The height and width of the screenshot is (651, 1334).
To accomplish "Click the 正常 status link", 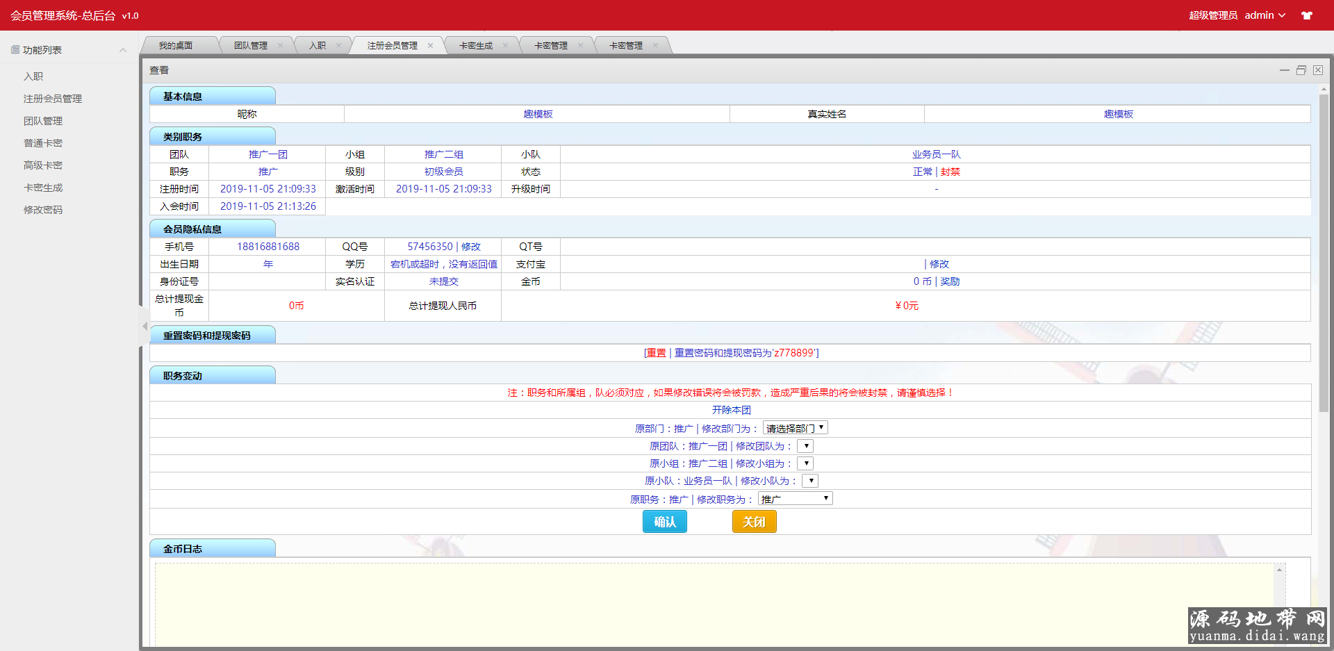I will coord(923,172).
